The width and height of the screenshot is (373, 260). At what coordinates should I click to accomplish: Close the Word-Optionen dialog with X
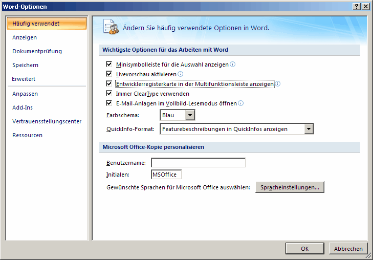tap(365, 6)
